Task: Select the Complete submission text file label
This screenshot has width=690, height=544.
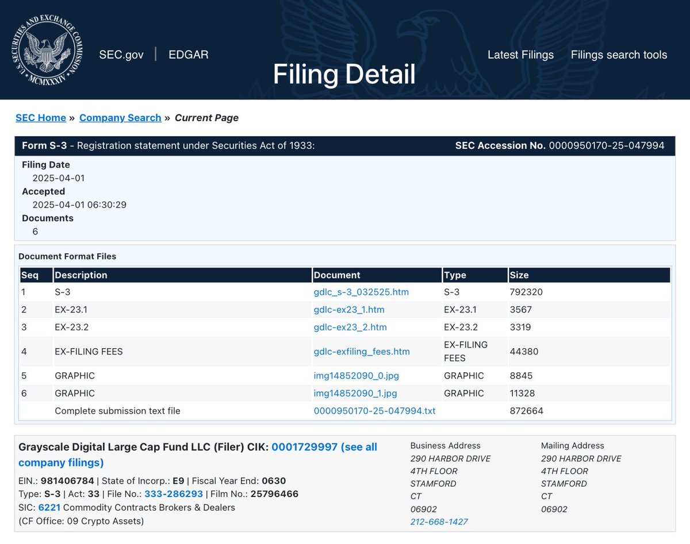Action: [117, 411]
